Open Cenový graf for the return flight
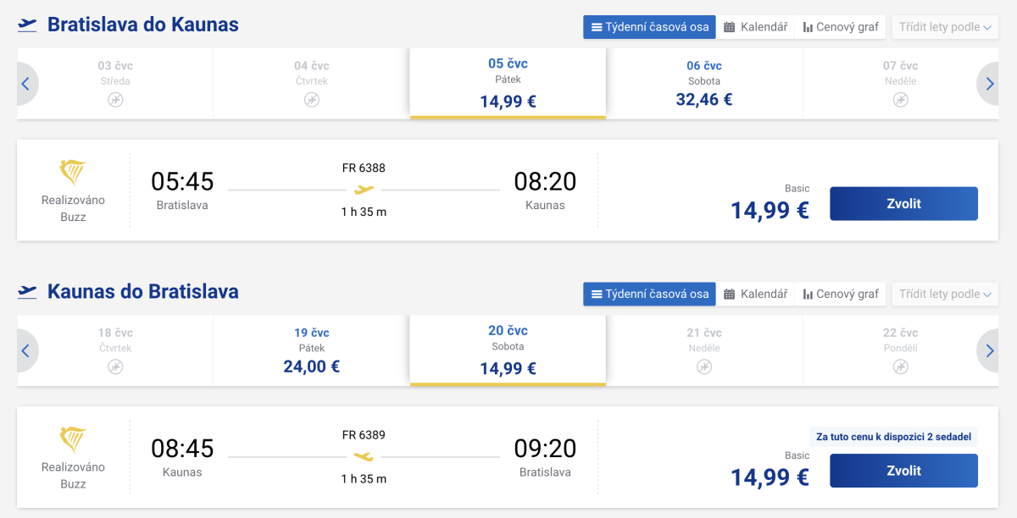Viewport: 1017px width, 518px height. pyautogui.click(x=840, y=294)
